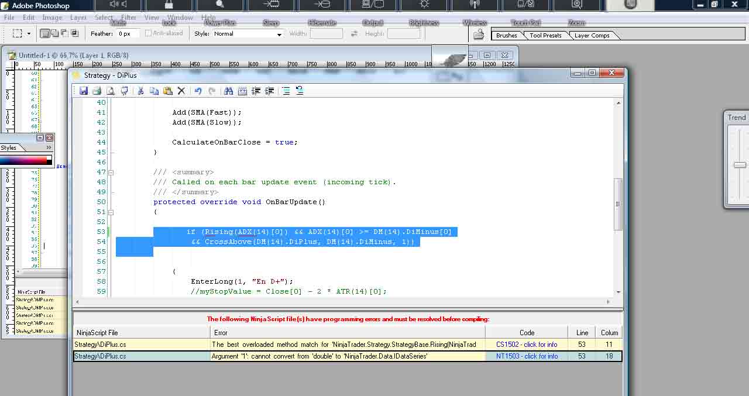Click the Print icon in editor toolbar
This screenshot has height=396, width=749.
point(97,91)
